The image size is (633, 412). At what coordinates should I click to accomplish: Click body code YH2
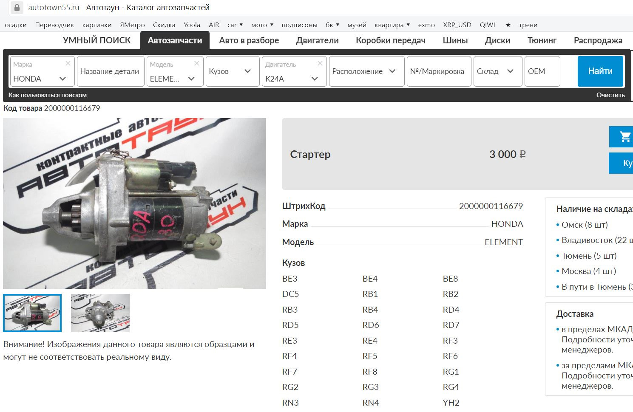(x=451, y=403)
